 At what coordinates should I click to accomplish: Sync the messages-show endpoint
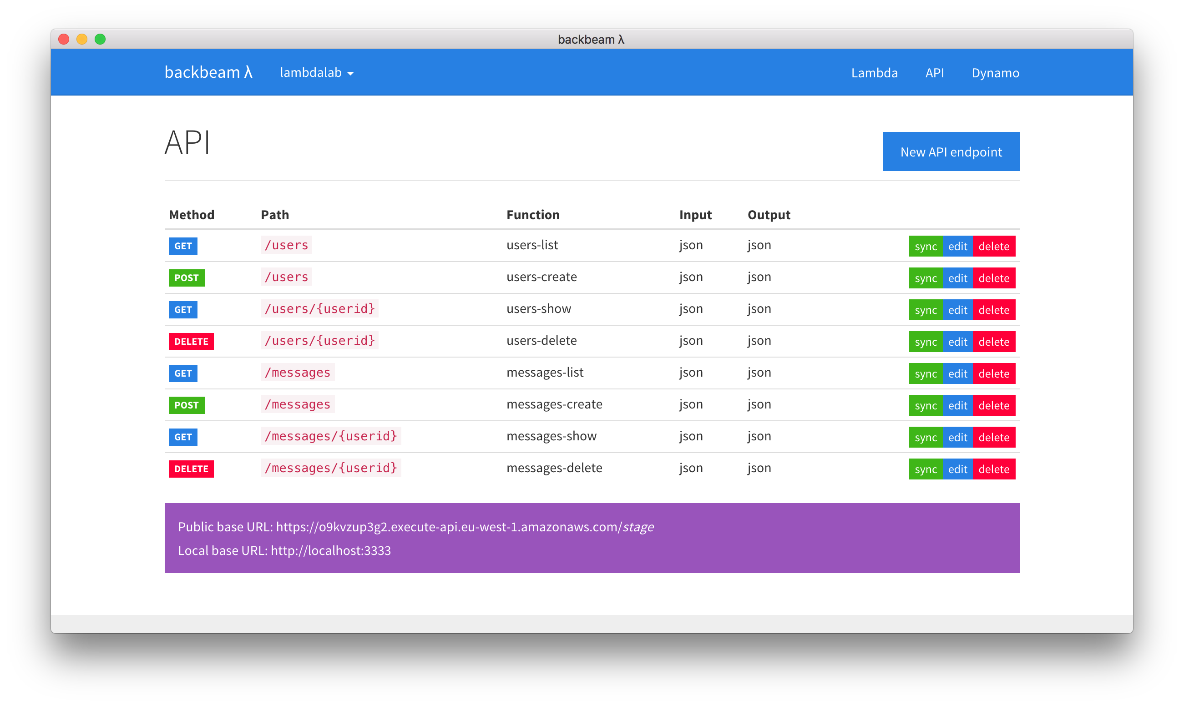pyautogui.click(x=925, y=438)
